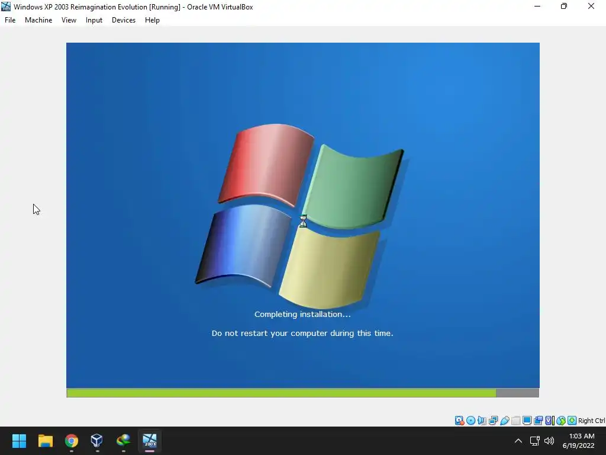Click the virtualization CPU status icon
The width and height of the screenshot is (606, 455).
[550, 421]
